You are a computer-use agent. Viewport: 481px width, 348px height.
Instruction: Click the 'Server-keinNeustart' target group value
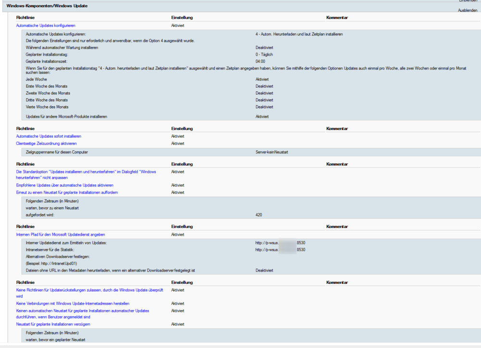[x=271, y=152]
